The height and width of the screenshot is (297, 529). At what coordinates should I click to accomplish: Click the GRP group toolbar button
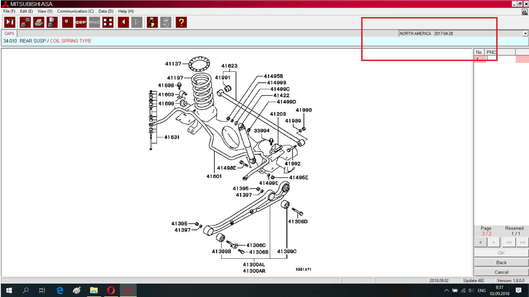click(x=81, y=22)
